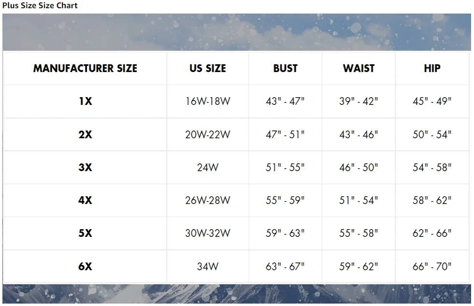Click the 4X size row label
The width and height of the screenshot is (474, 306).
[x=85, y=201]
